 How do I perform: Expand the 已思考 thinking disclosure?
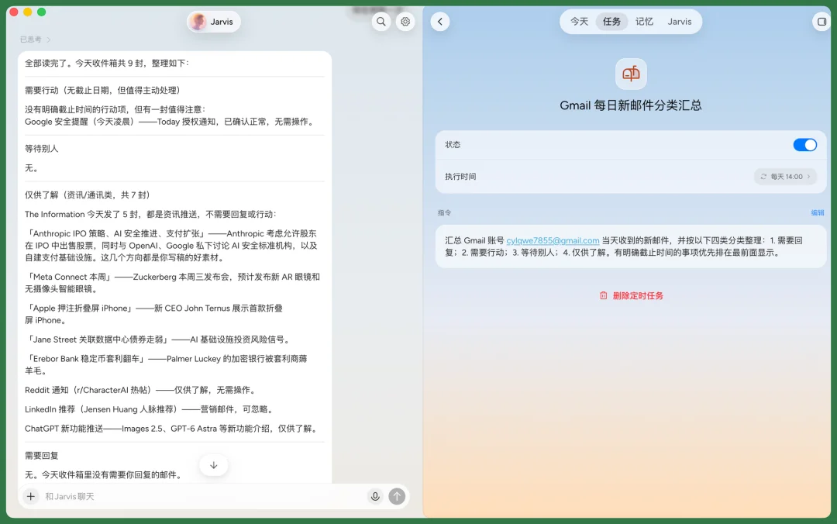tap(35, 40)
